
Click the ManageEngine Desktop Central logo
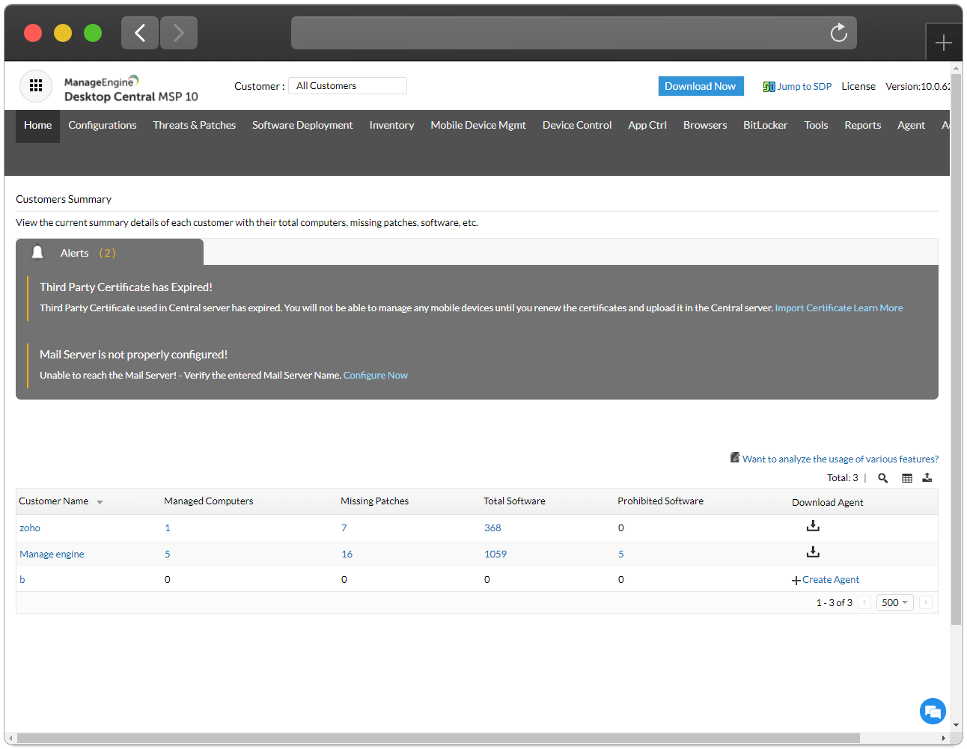[x=131, y=89]
